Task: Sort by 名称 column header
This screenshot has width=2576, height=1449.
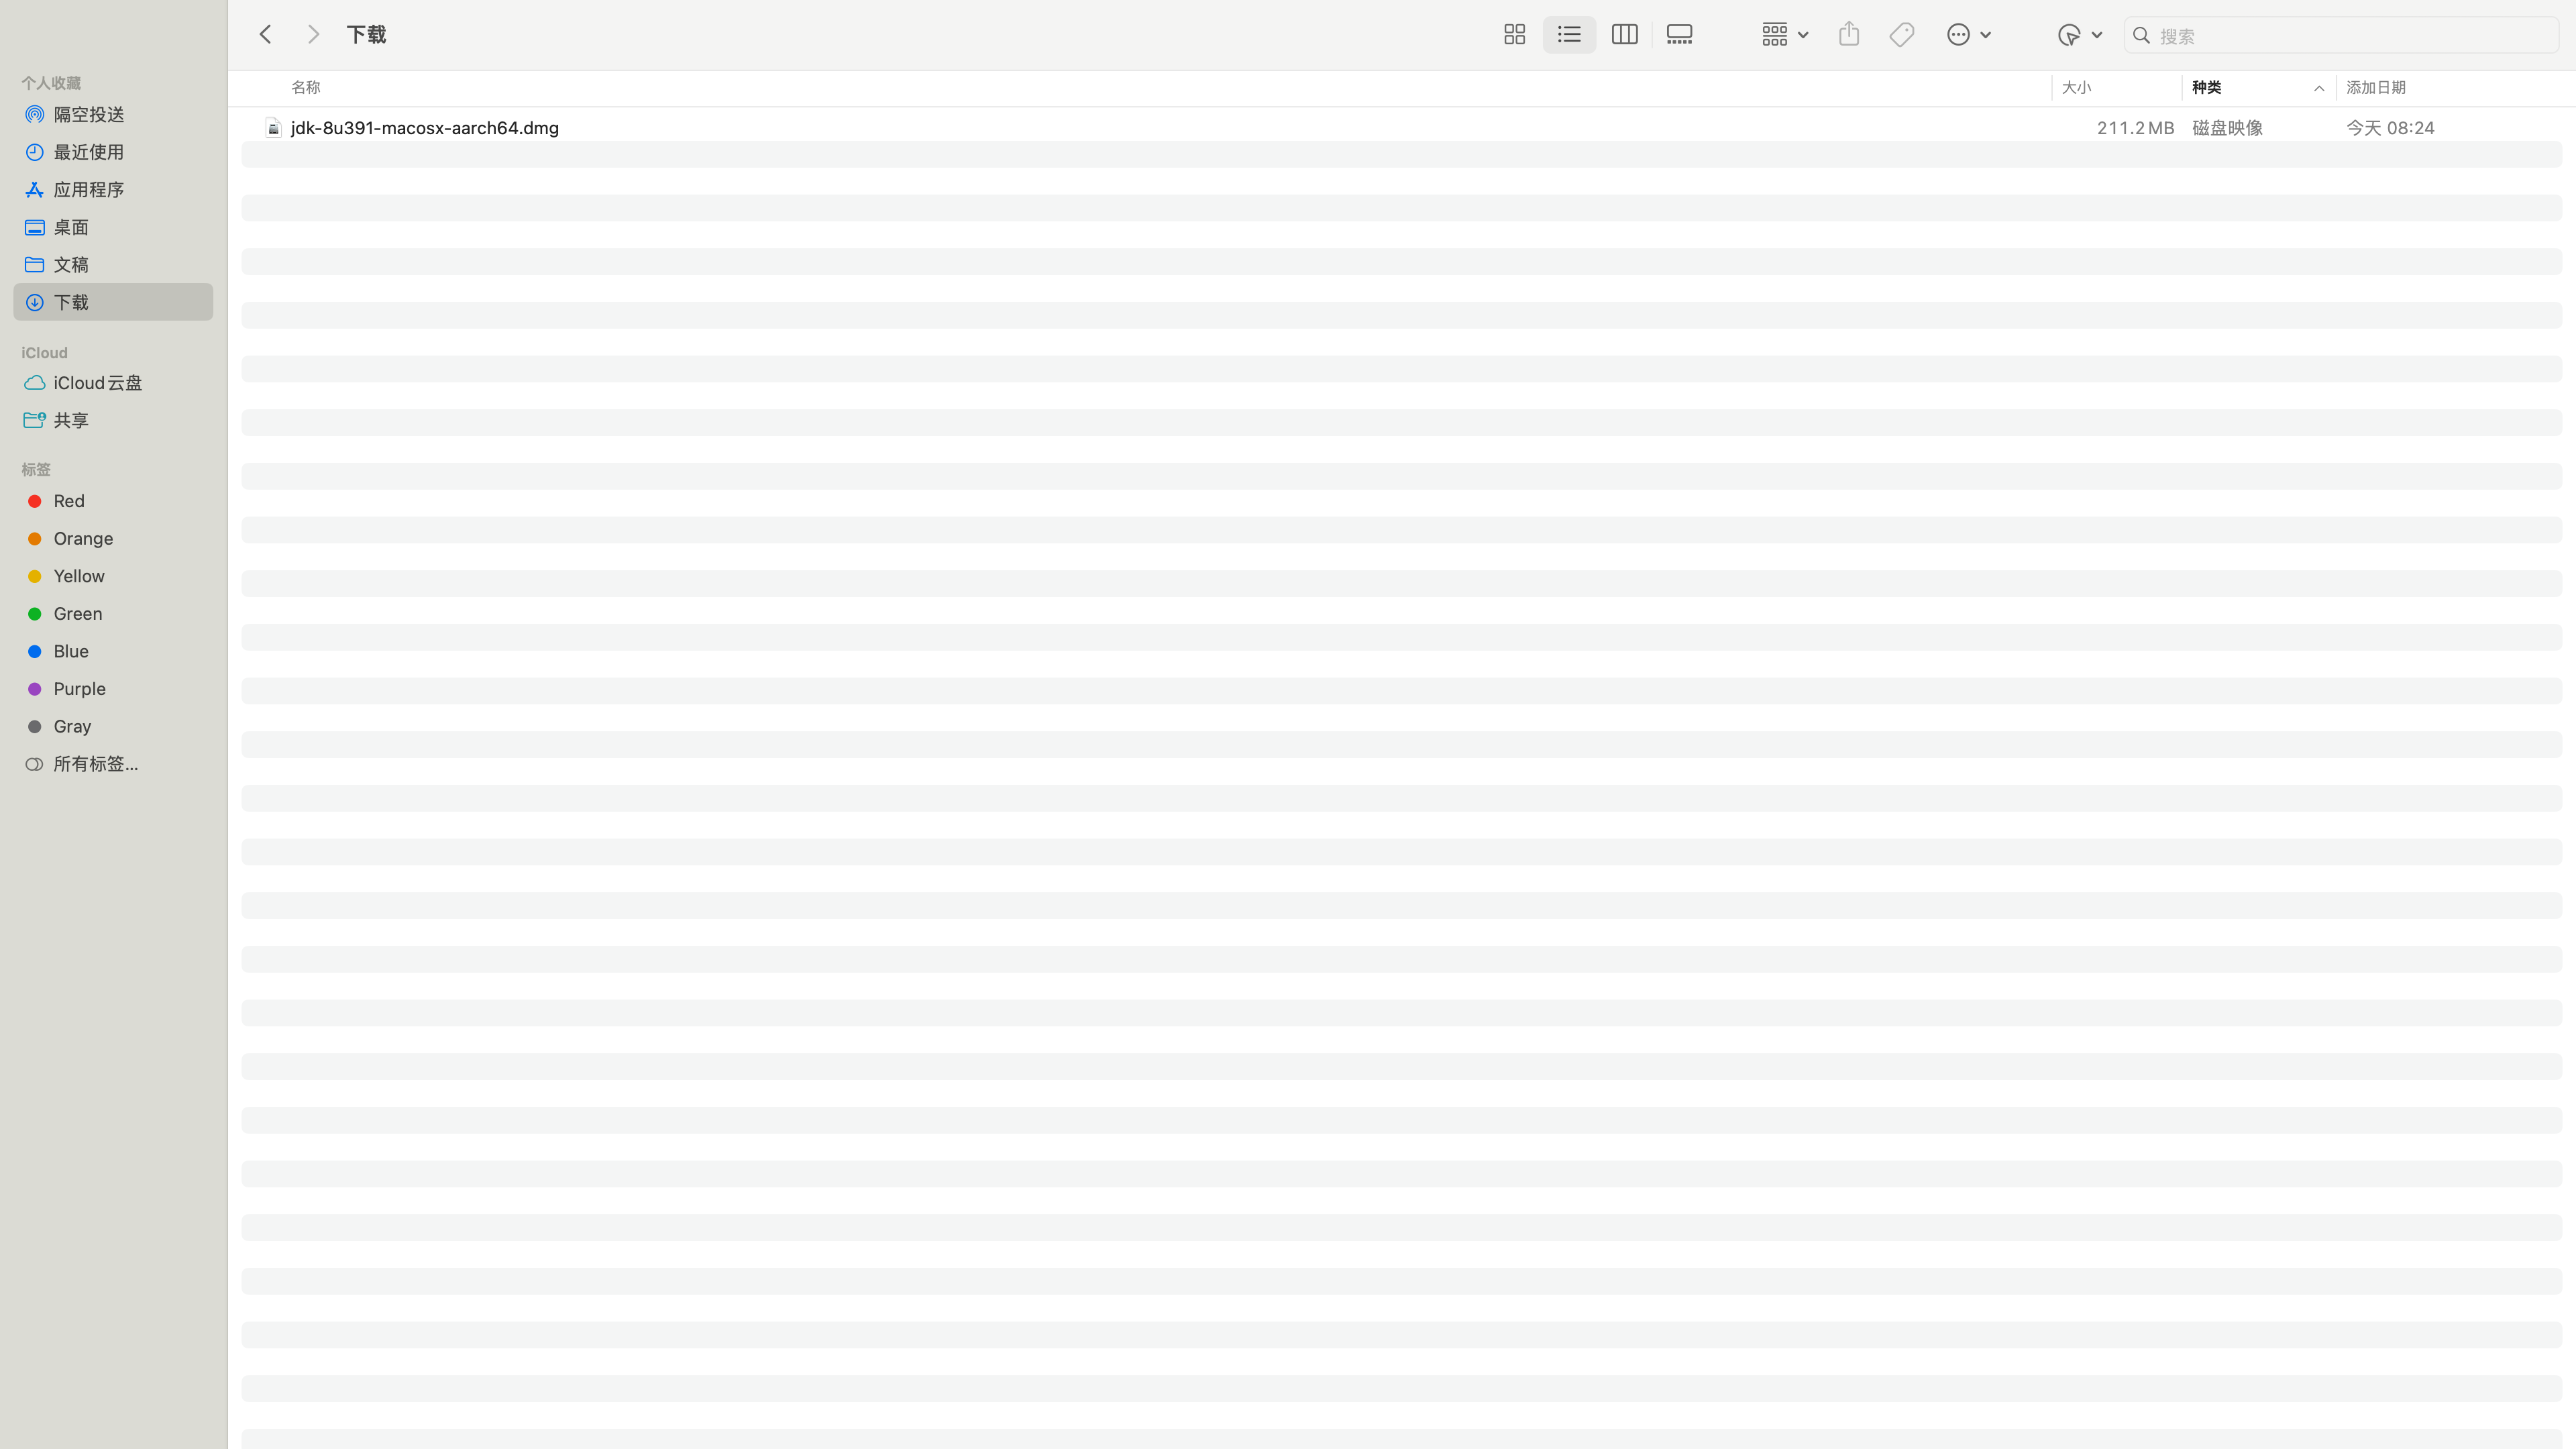Action: [x=305, y=88]
